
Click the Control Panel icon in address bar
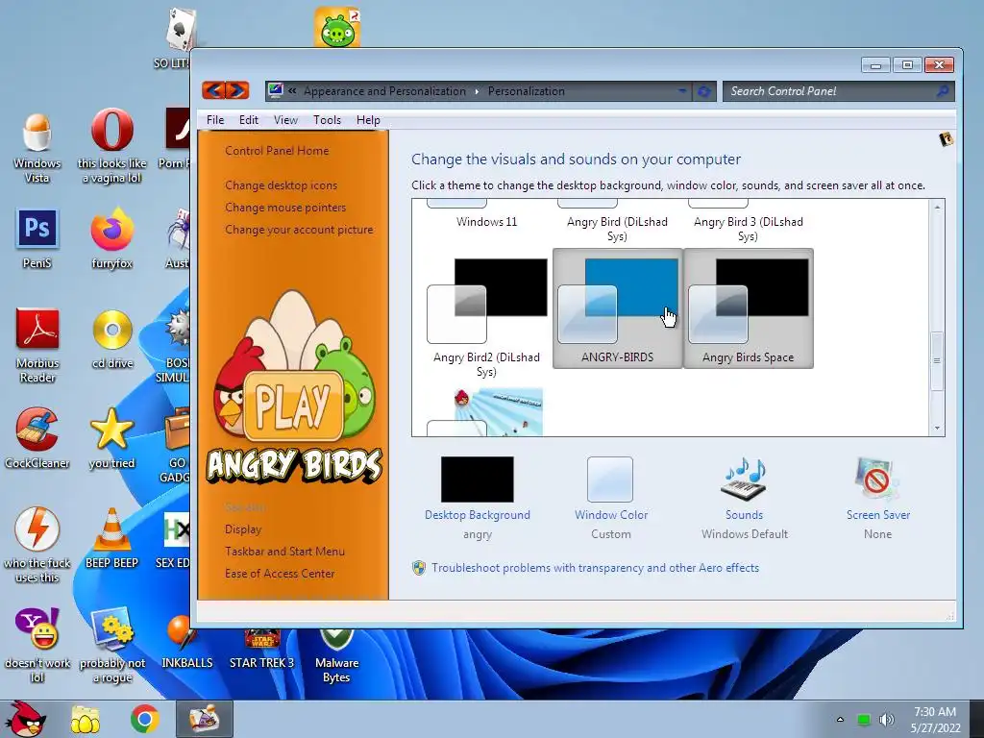(275, 91)
